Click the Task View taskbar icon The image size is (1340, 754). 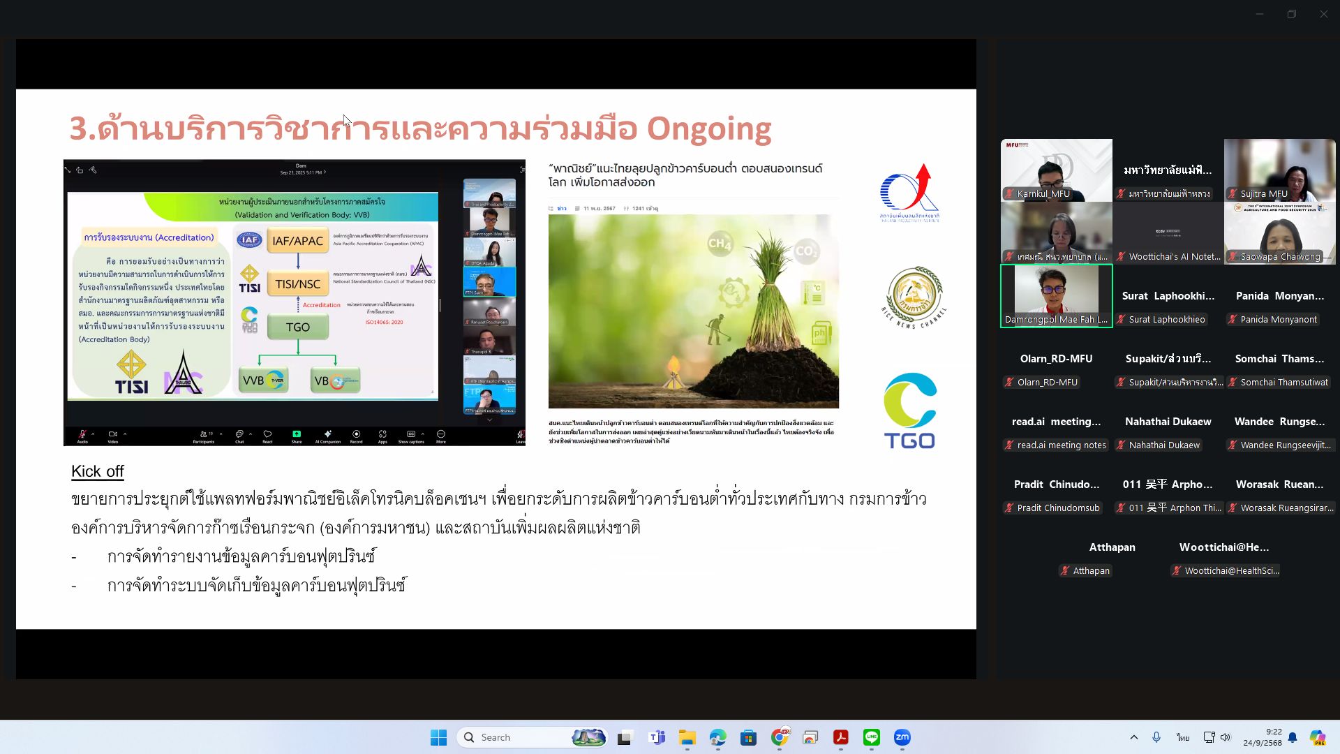(625, 737)
